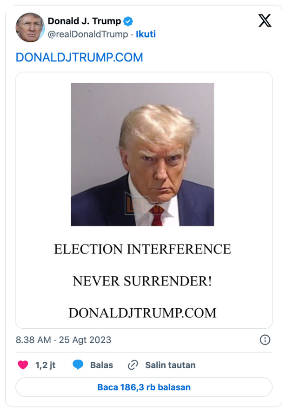This screenshot has height=412, width=293.
Task: Open the 8.38 AM 25 Agt 2023 timestamp
Action: (x=64, y=340)
